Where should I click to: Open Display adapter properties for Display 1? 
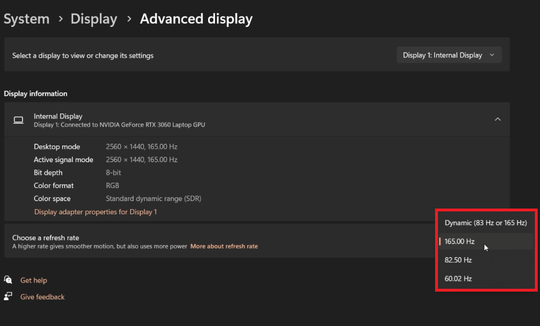pyautogui.click(x=95, y=212)
